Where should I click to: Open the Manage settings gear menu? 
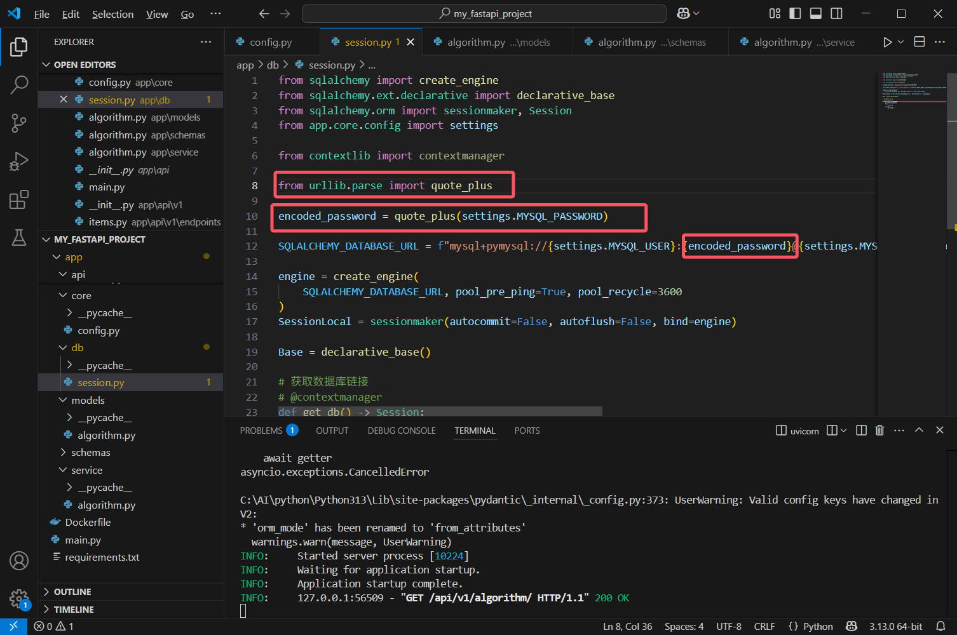pos(19,599)
